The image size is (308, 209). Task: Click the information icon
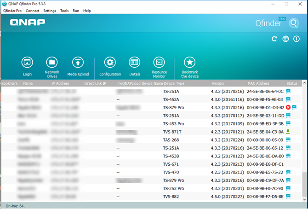click(x=297, y=39)
